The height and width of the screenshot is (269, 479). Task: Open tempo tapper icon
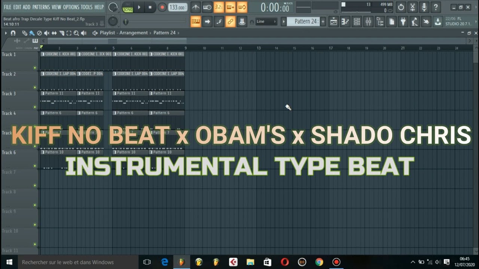click(x=414, y=22)
